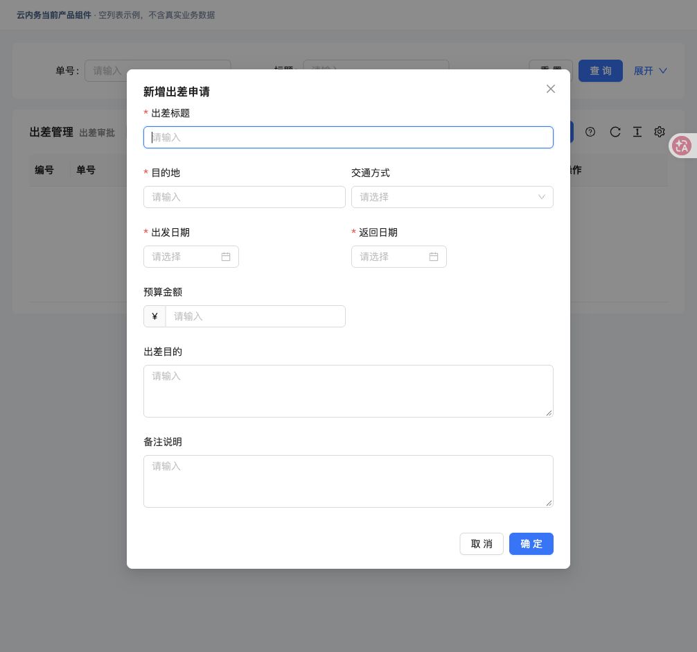The width and height of the screenshot is (697, 652).
Task: Click the 出差审批 subtitle text
Action: [97, 132]
